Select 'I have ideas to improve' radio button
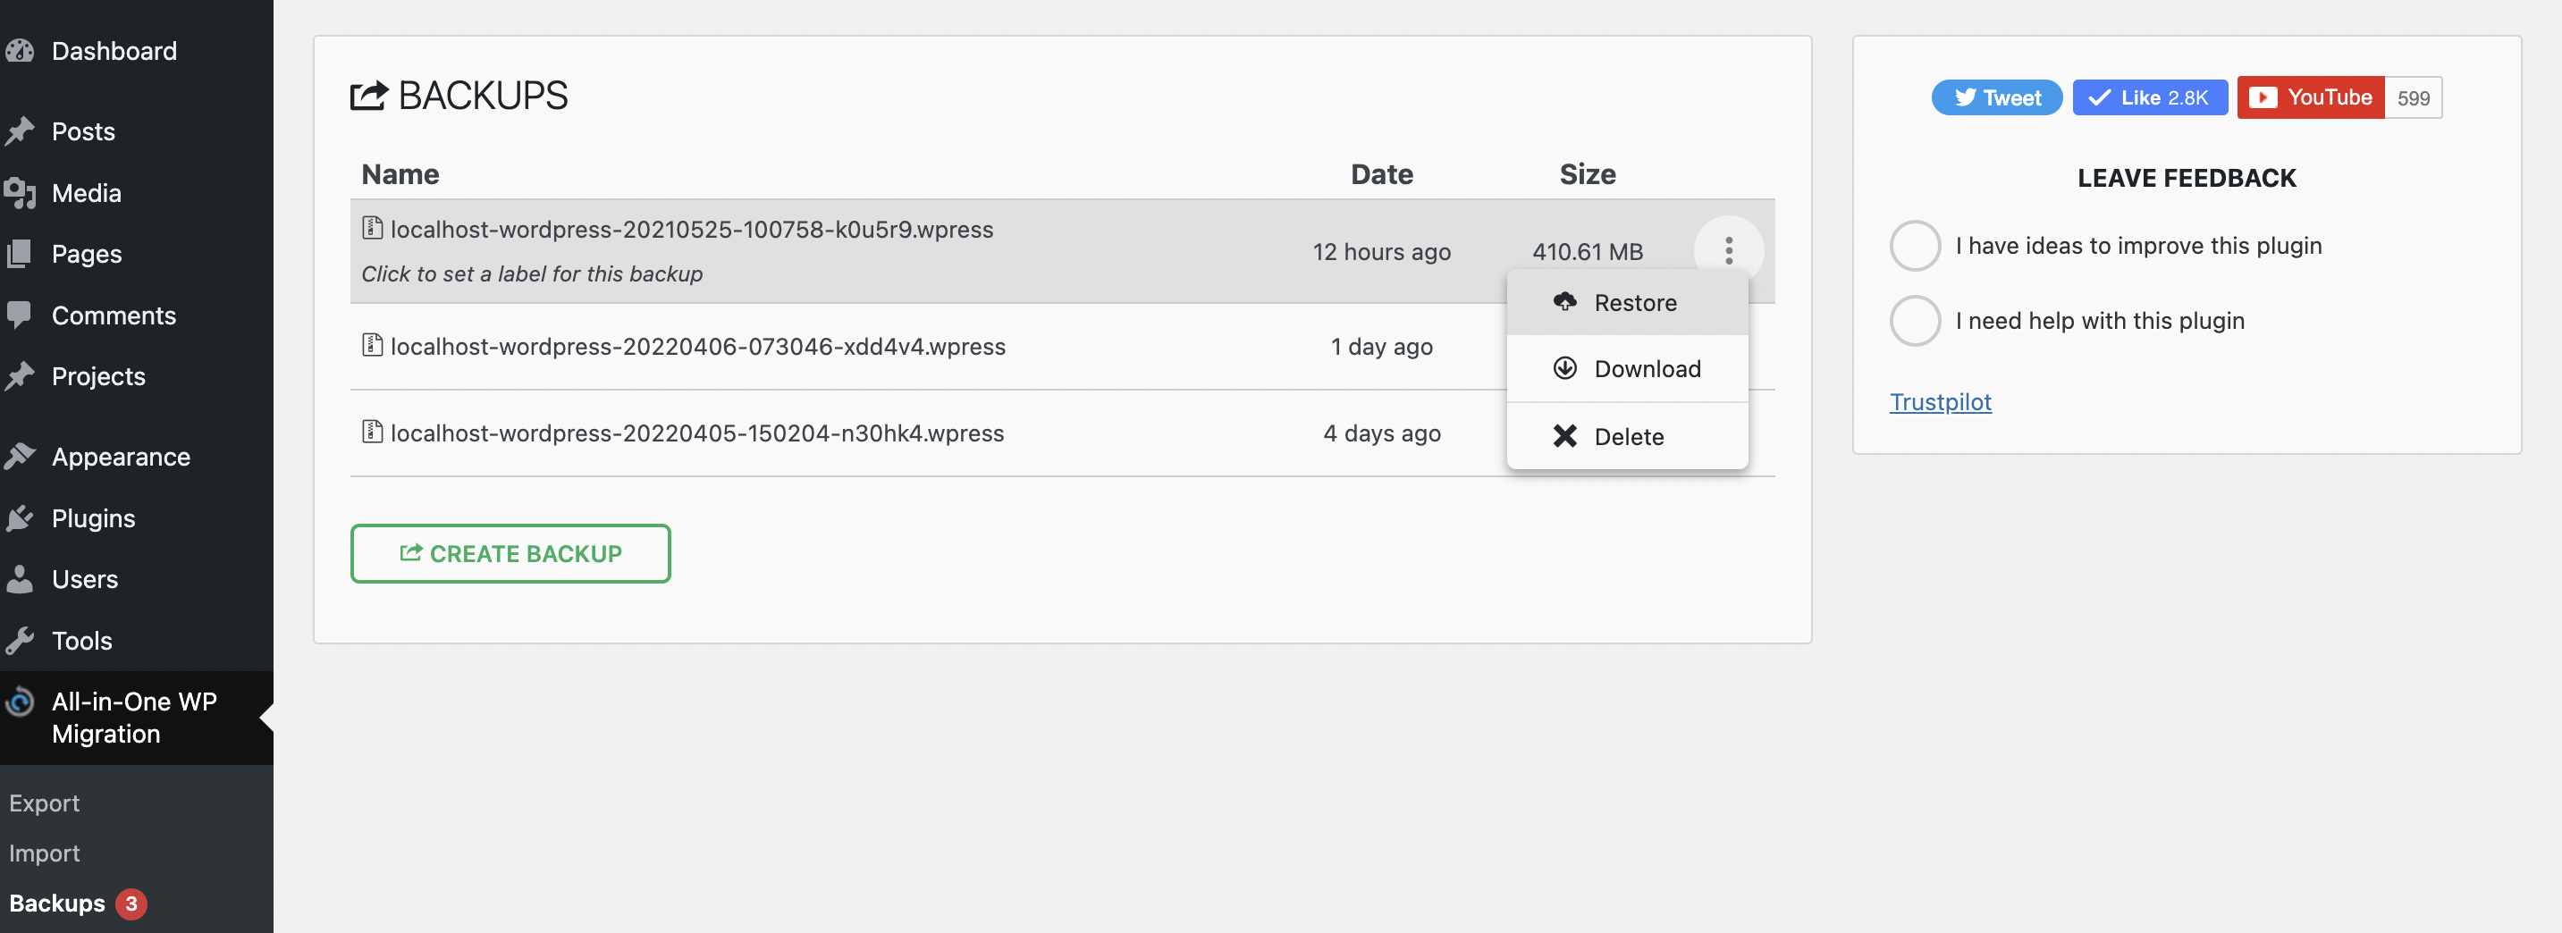The height and width of the screenshot is (933, 2562). (x=1915, y=246)
